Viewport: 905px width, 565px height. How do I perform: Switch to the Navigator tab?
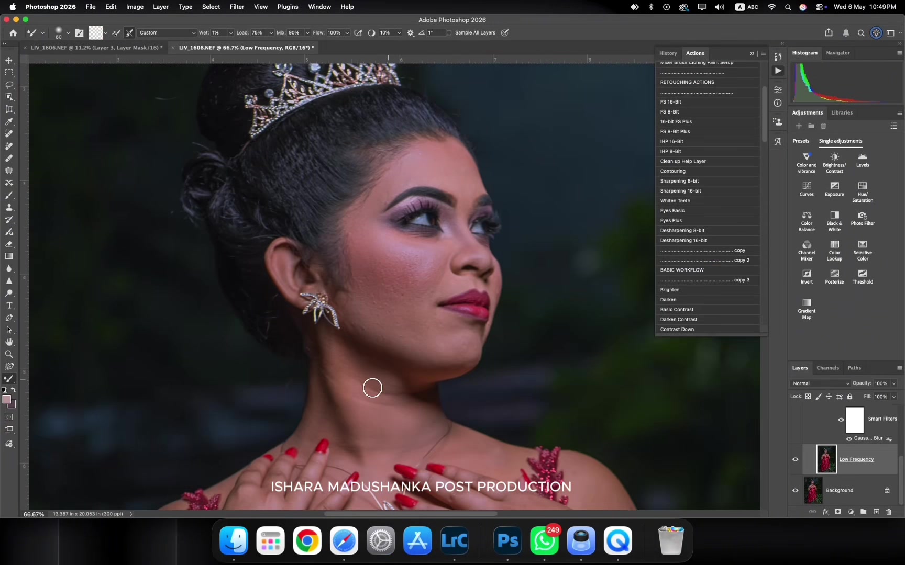837,53
